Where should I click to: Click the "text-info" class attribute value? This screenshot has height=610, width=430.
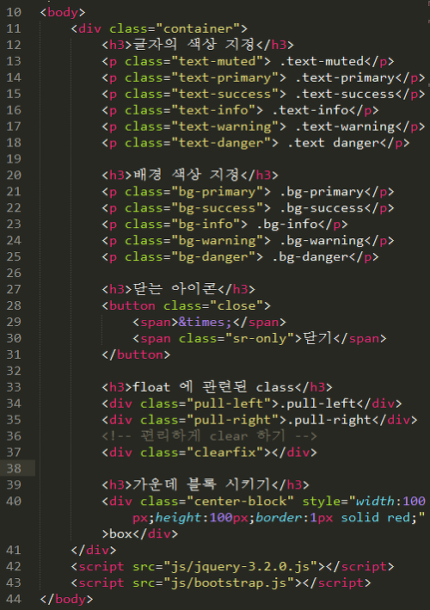tap(213, 110)
